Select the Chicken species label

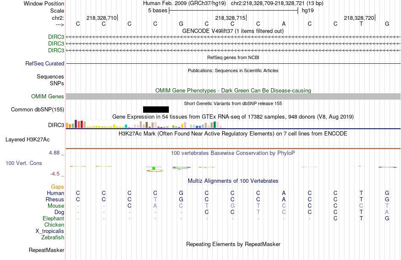coord(54,225)
